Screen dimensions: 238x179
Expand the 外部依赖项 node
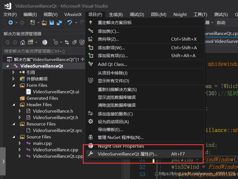13,79
